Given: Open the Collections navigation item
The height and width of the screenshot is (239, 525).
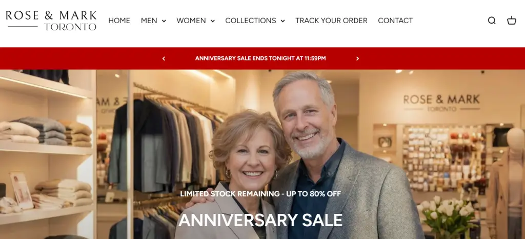Looking at the screenshot, I should point(251,21).
